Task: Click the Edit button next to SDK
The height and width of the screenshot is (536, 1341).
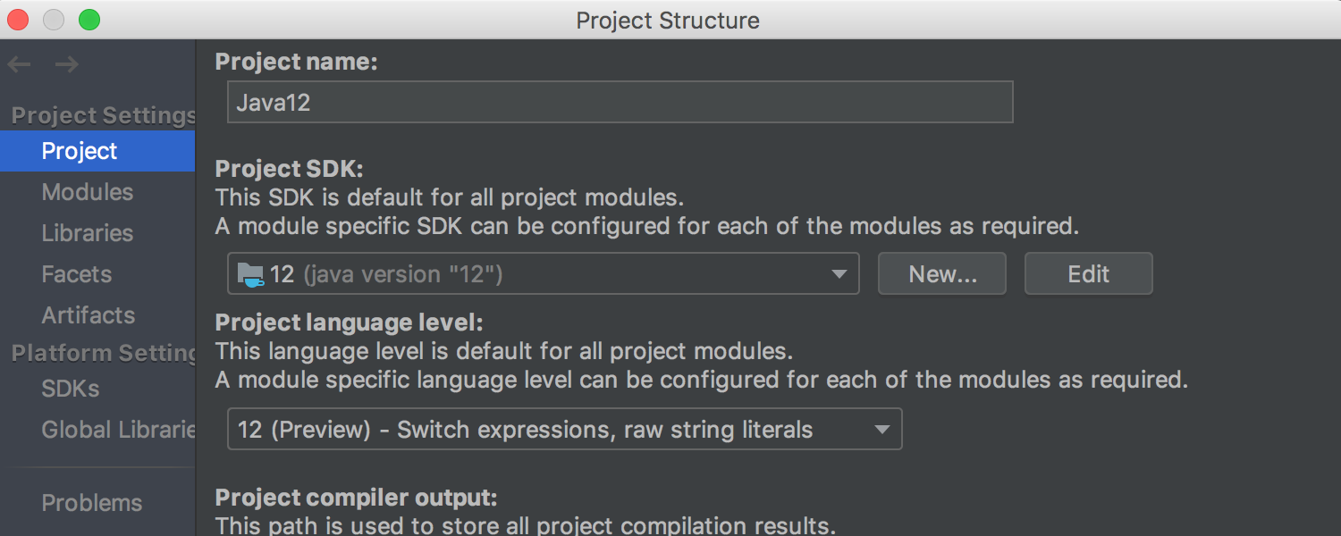Action: 1088,273
